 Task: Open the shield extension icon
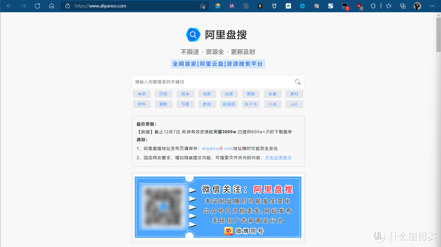pos(274,6)
